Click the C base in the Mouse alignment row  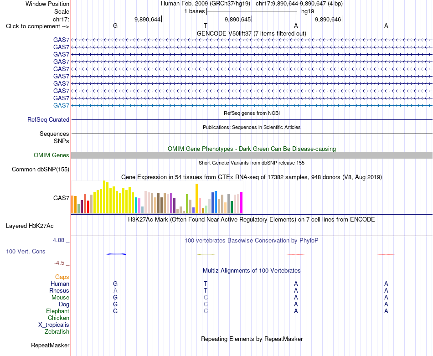click(206, 298)
